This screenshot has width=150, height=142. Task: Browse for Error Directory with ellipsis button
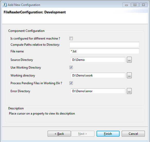click(x=129, y=91)
